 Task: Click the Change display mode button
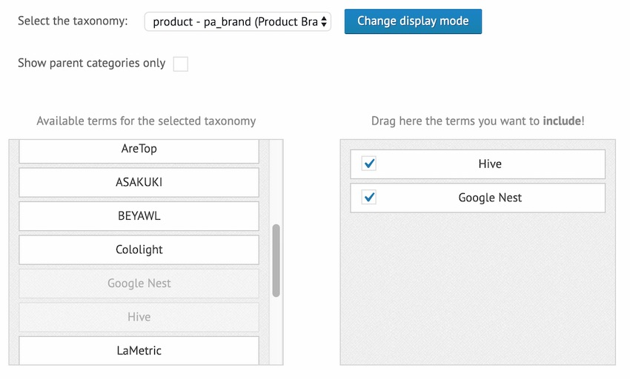pos(413,21)
